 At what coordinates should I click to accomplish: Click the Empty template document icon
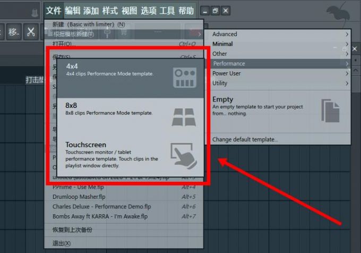[330, 111]
